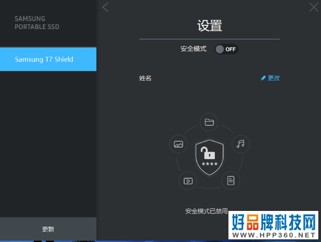The height and width of the screenshot is (242, 321).
Task: Click the 姓名 label
Action: pyautogui.click(x=146, y=78)
